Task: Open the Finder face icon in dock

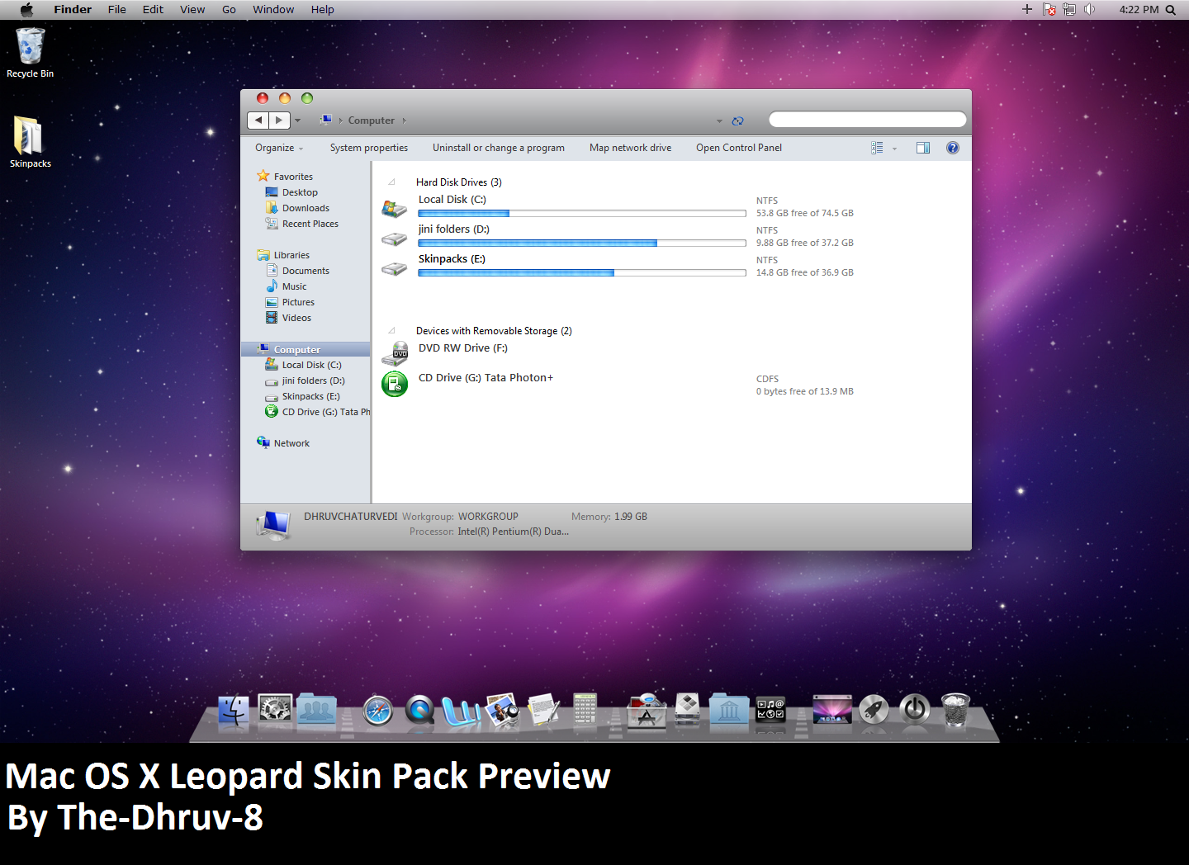Action: point(234,710)
